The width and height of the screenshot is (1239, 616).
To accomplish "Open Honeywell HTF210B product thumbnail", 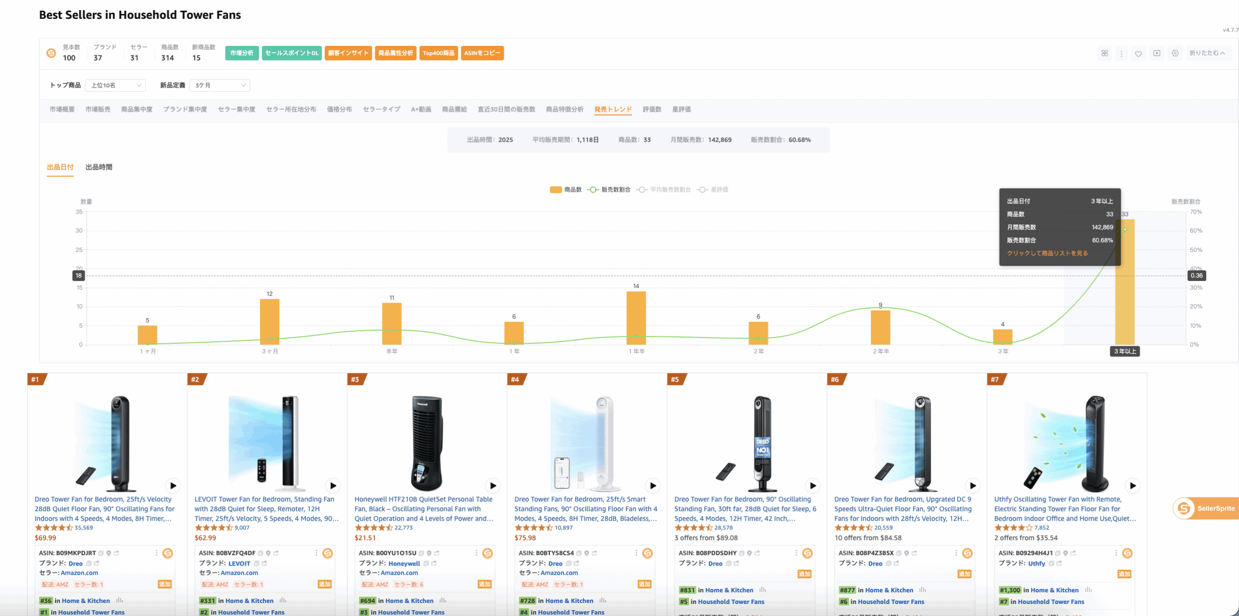I will point(427,443).
